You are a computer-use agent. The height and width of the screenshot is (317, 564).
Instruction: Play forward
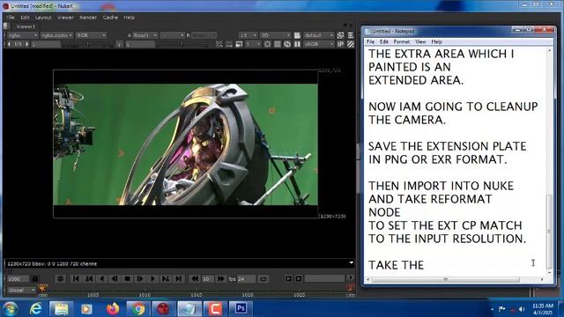click(152, 278)
